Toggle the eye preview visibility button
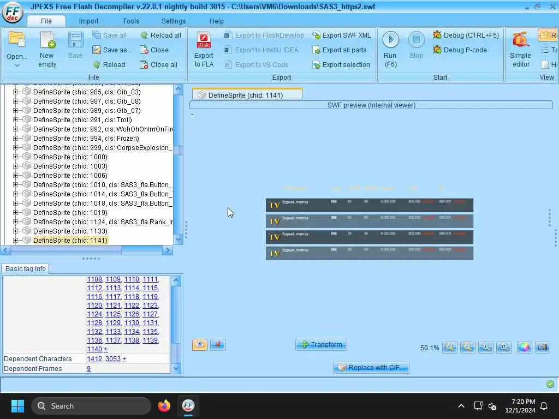Image resolution: width=559 pixels, height=419 pixels. point(200,345)
